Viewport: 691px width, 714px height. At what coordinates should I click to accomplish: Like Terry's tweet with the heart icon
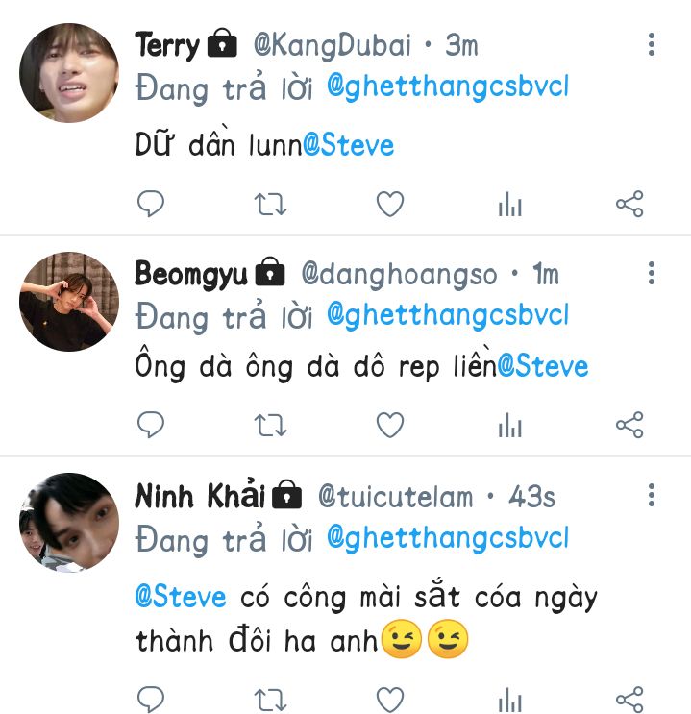(390, 204)
